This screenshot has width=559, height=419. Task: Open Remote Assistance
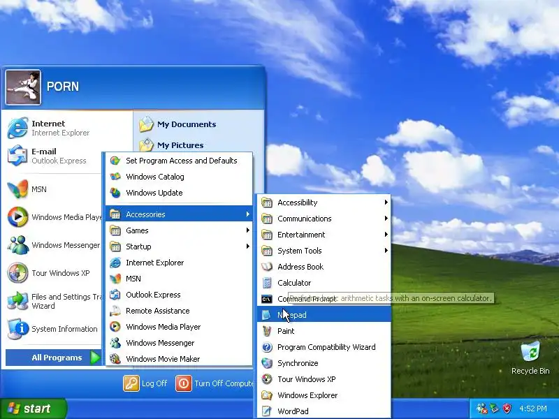(179, 311)
